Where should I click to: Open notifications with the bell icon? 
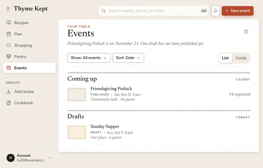point(215,11)
